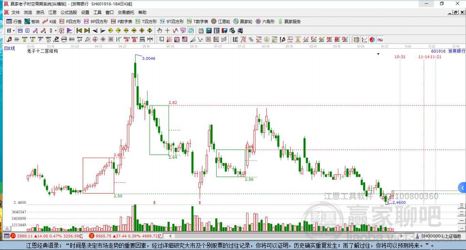The width and height of the screenshot is (466, 250).
Task: Click the 2.82 price level label
Action: 172,103
